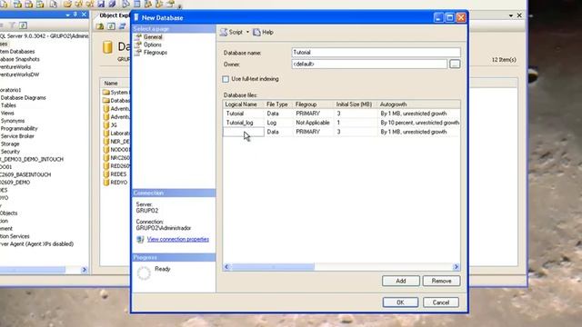Close the Object Explorer Details tab

(519, 15)
